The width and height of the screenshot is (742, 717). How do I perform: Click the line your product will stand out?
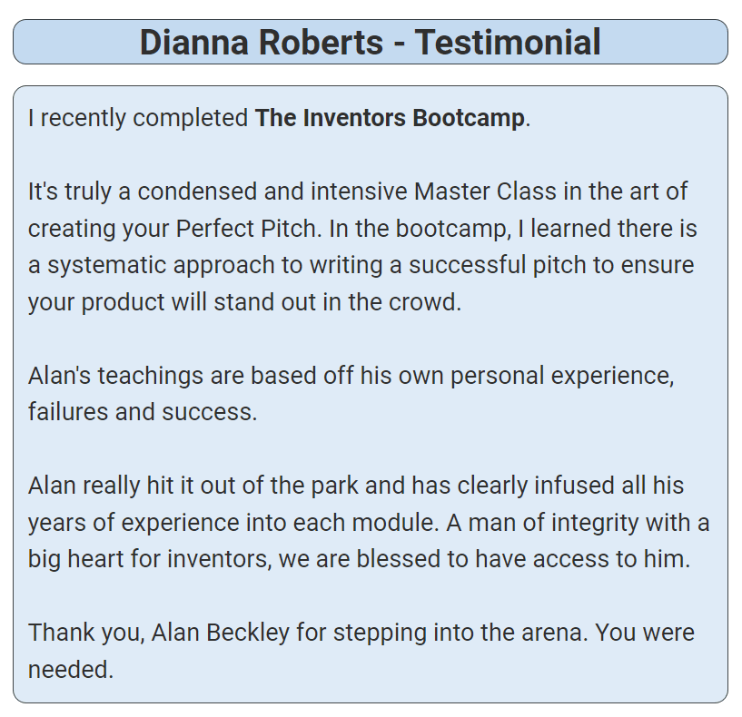tap(244, 302)
